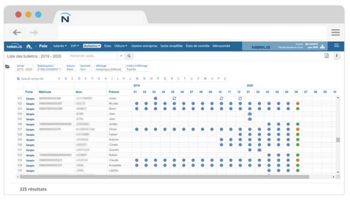This screenshot has height=203, width=350.
Task: Launch search with the magnifier icon
Action: click(x=128, y=56)
